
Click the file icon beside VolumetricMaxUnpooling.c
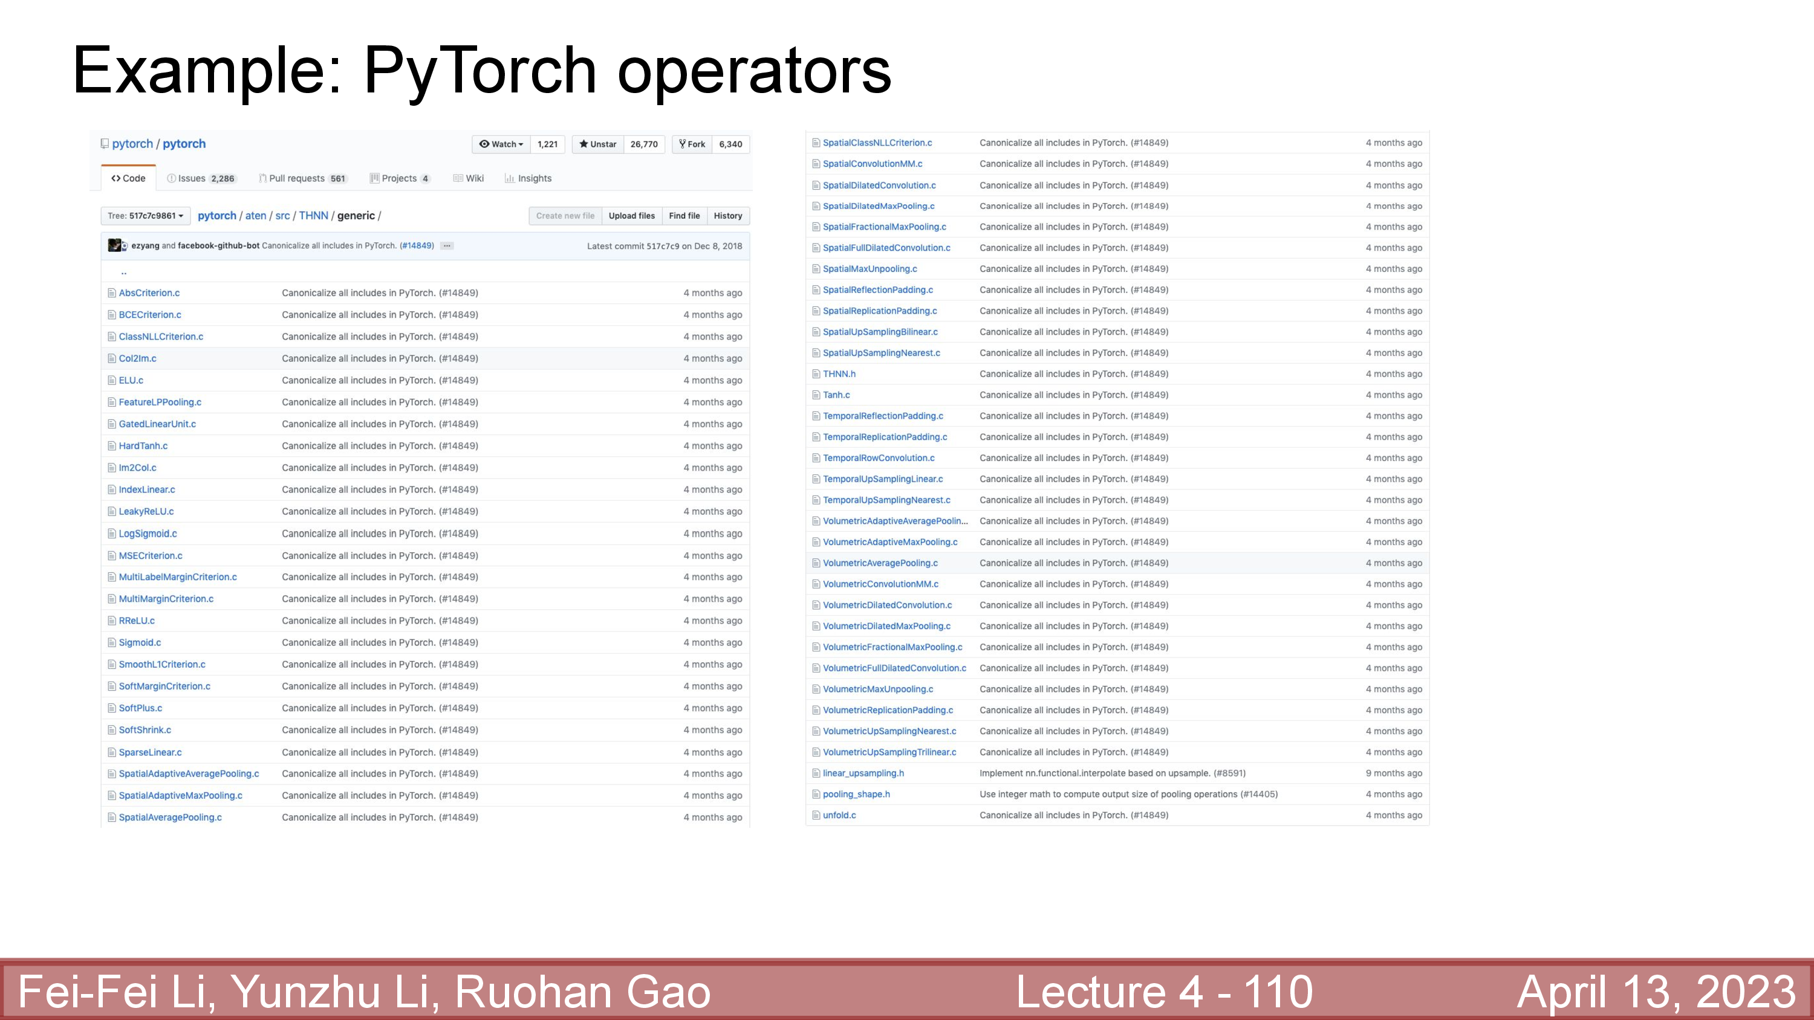point(816,689)
